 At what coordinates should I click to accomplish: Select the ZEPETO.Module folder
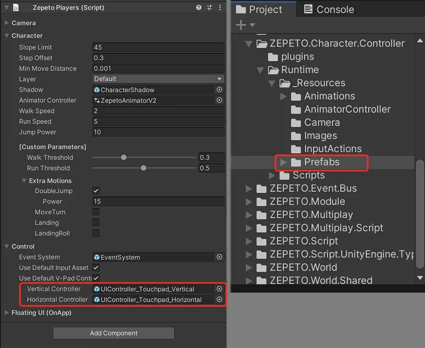[x=307, y=202]
